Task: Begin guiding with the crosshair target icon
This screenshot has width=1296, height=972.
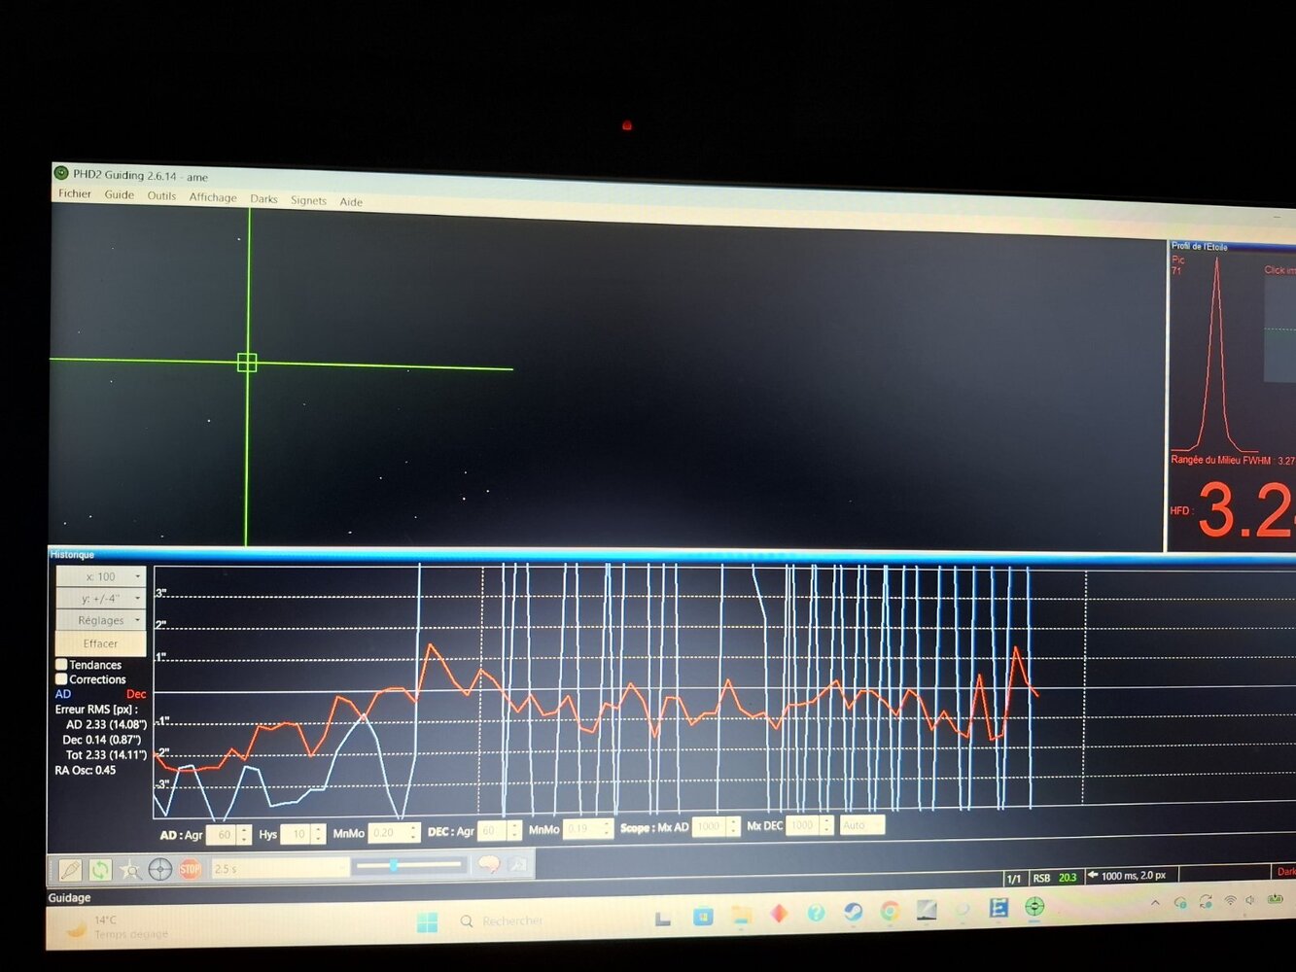Action: pos(160,869)
